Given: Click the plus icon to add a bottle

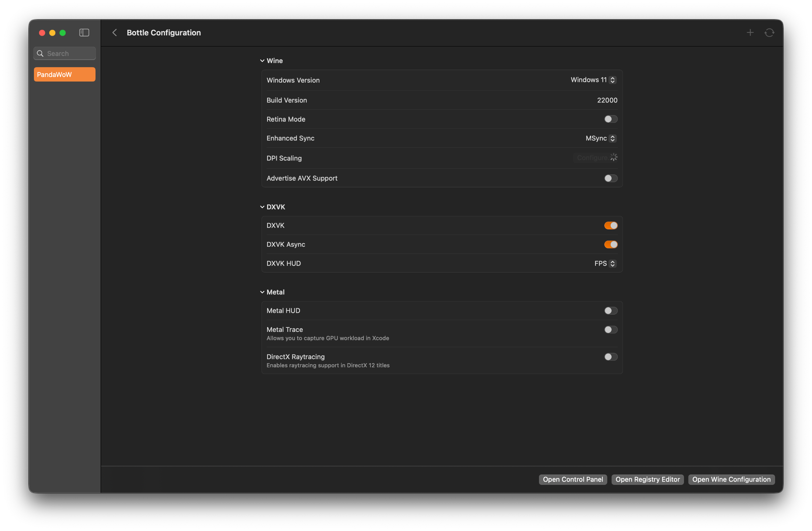Looking at the screenshot, I should tap(750, 33).
